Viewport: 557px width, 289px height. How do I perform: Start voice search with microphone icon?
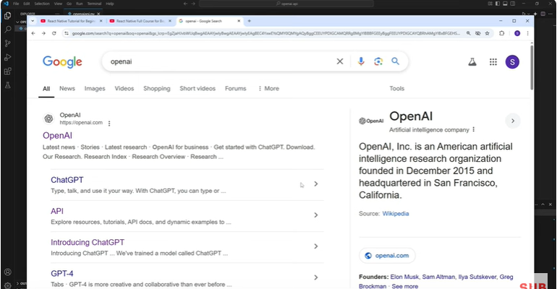[361, 61]
